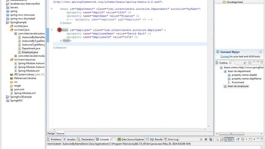
Task: Minimize the console panel
Action: (258, 139)
